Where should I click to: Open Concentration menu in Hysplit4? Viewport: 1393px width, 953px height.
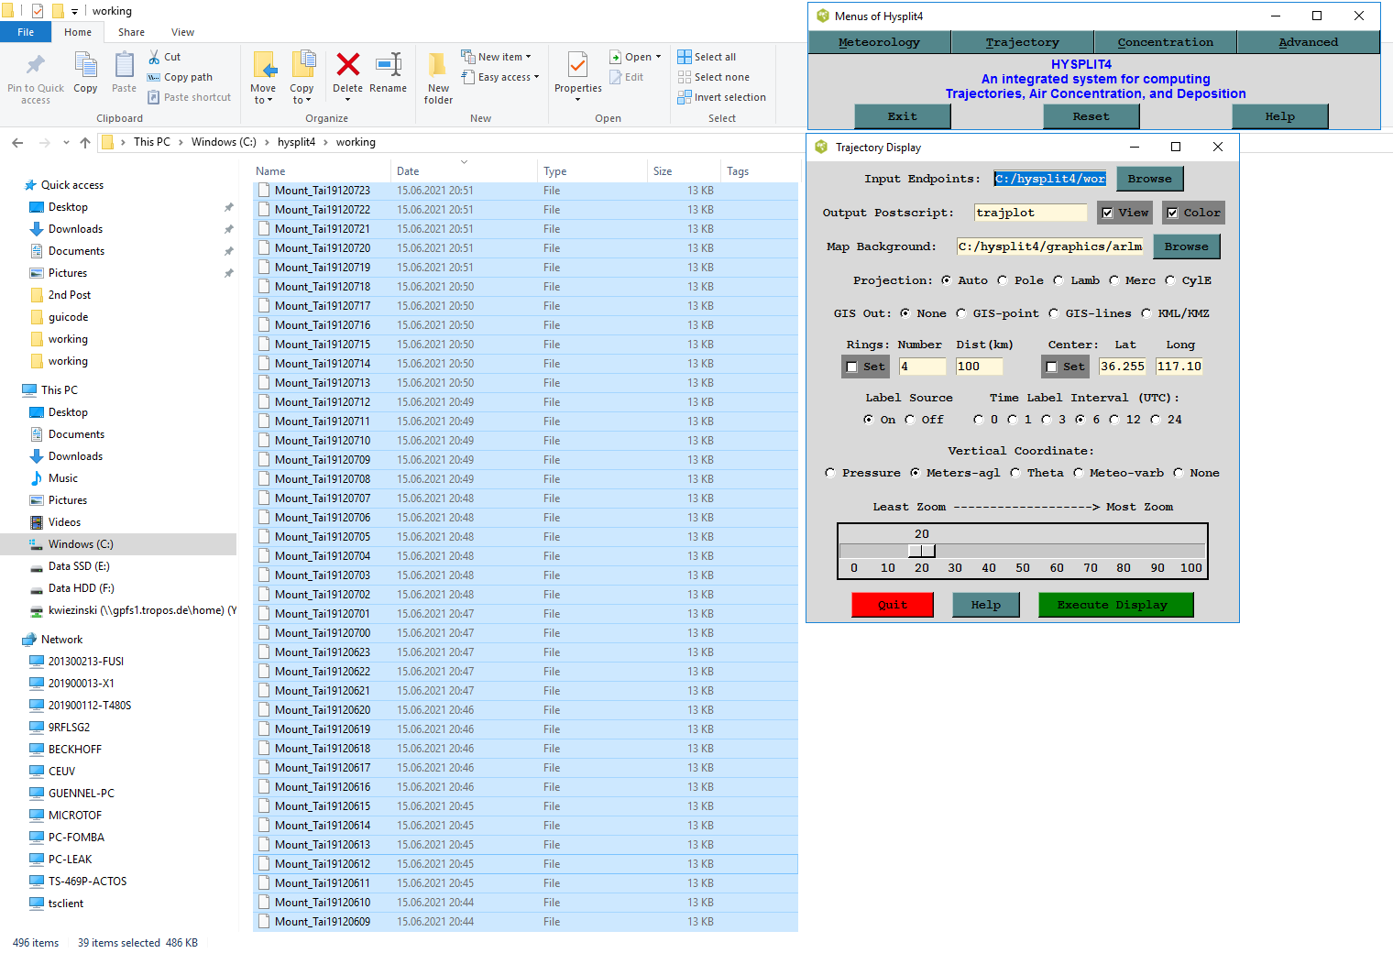(x=1166, y=42)
